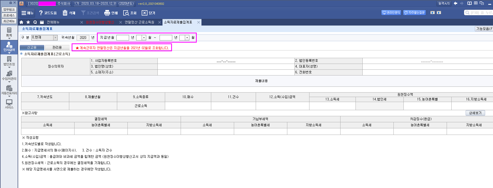
Task: Select the 신고용 tab
Action: (x=32, y=48)
